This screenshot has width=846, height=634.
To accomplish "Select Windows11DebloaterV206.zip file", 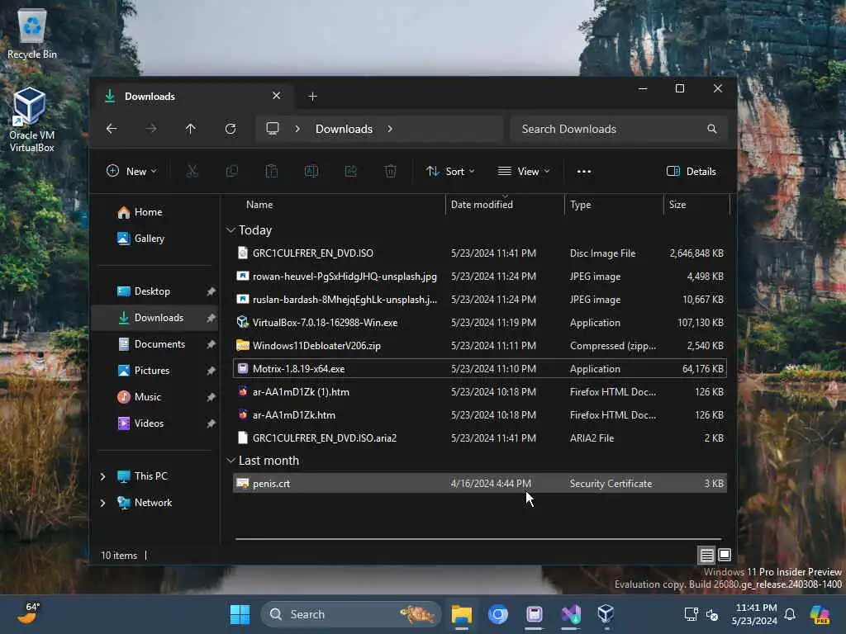I will [480, 346].
